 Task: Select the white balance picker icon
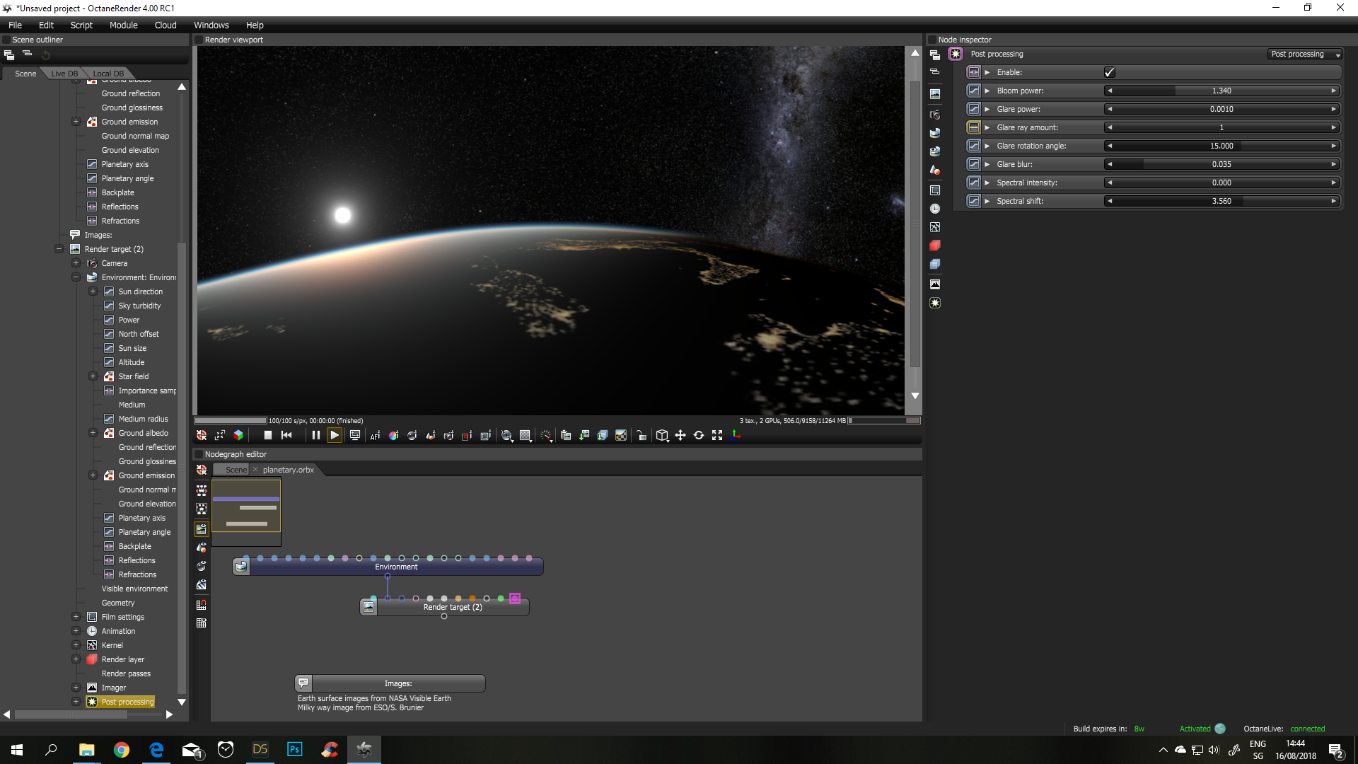393,435
